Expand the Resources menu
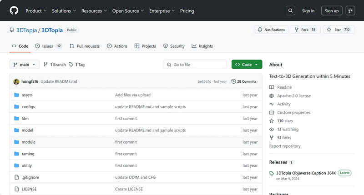364x195 pixels. coord(94,11)
